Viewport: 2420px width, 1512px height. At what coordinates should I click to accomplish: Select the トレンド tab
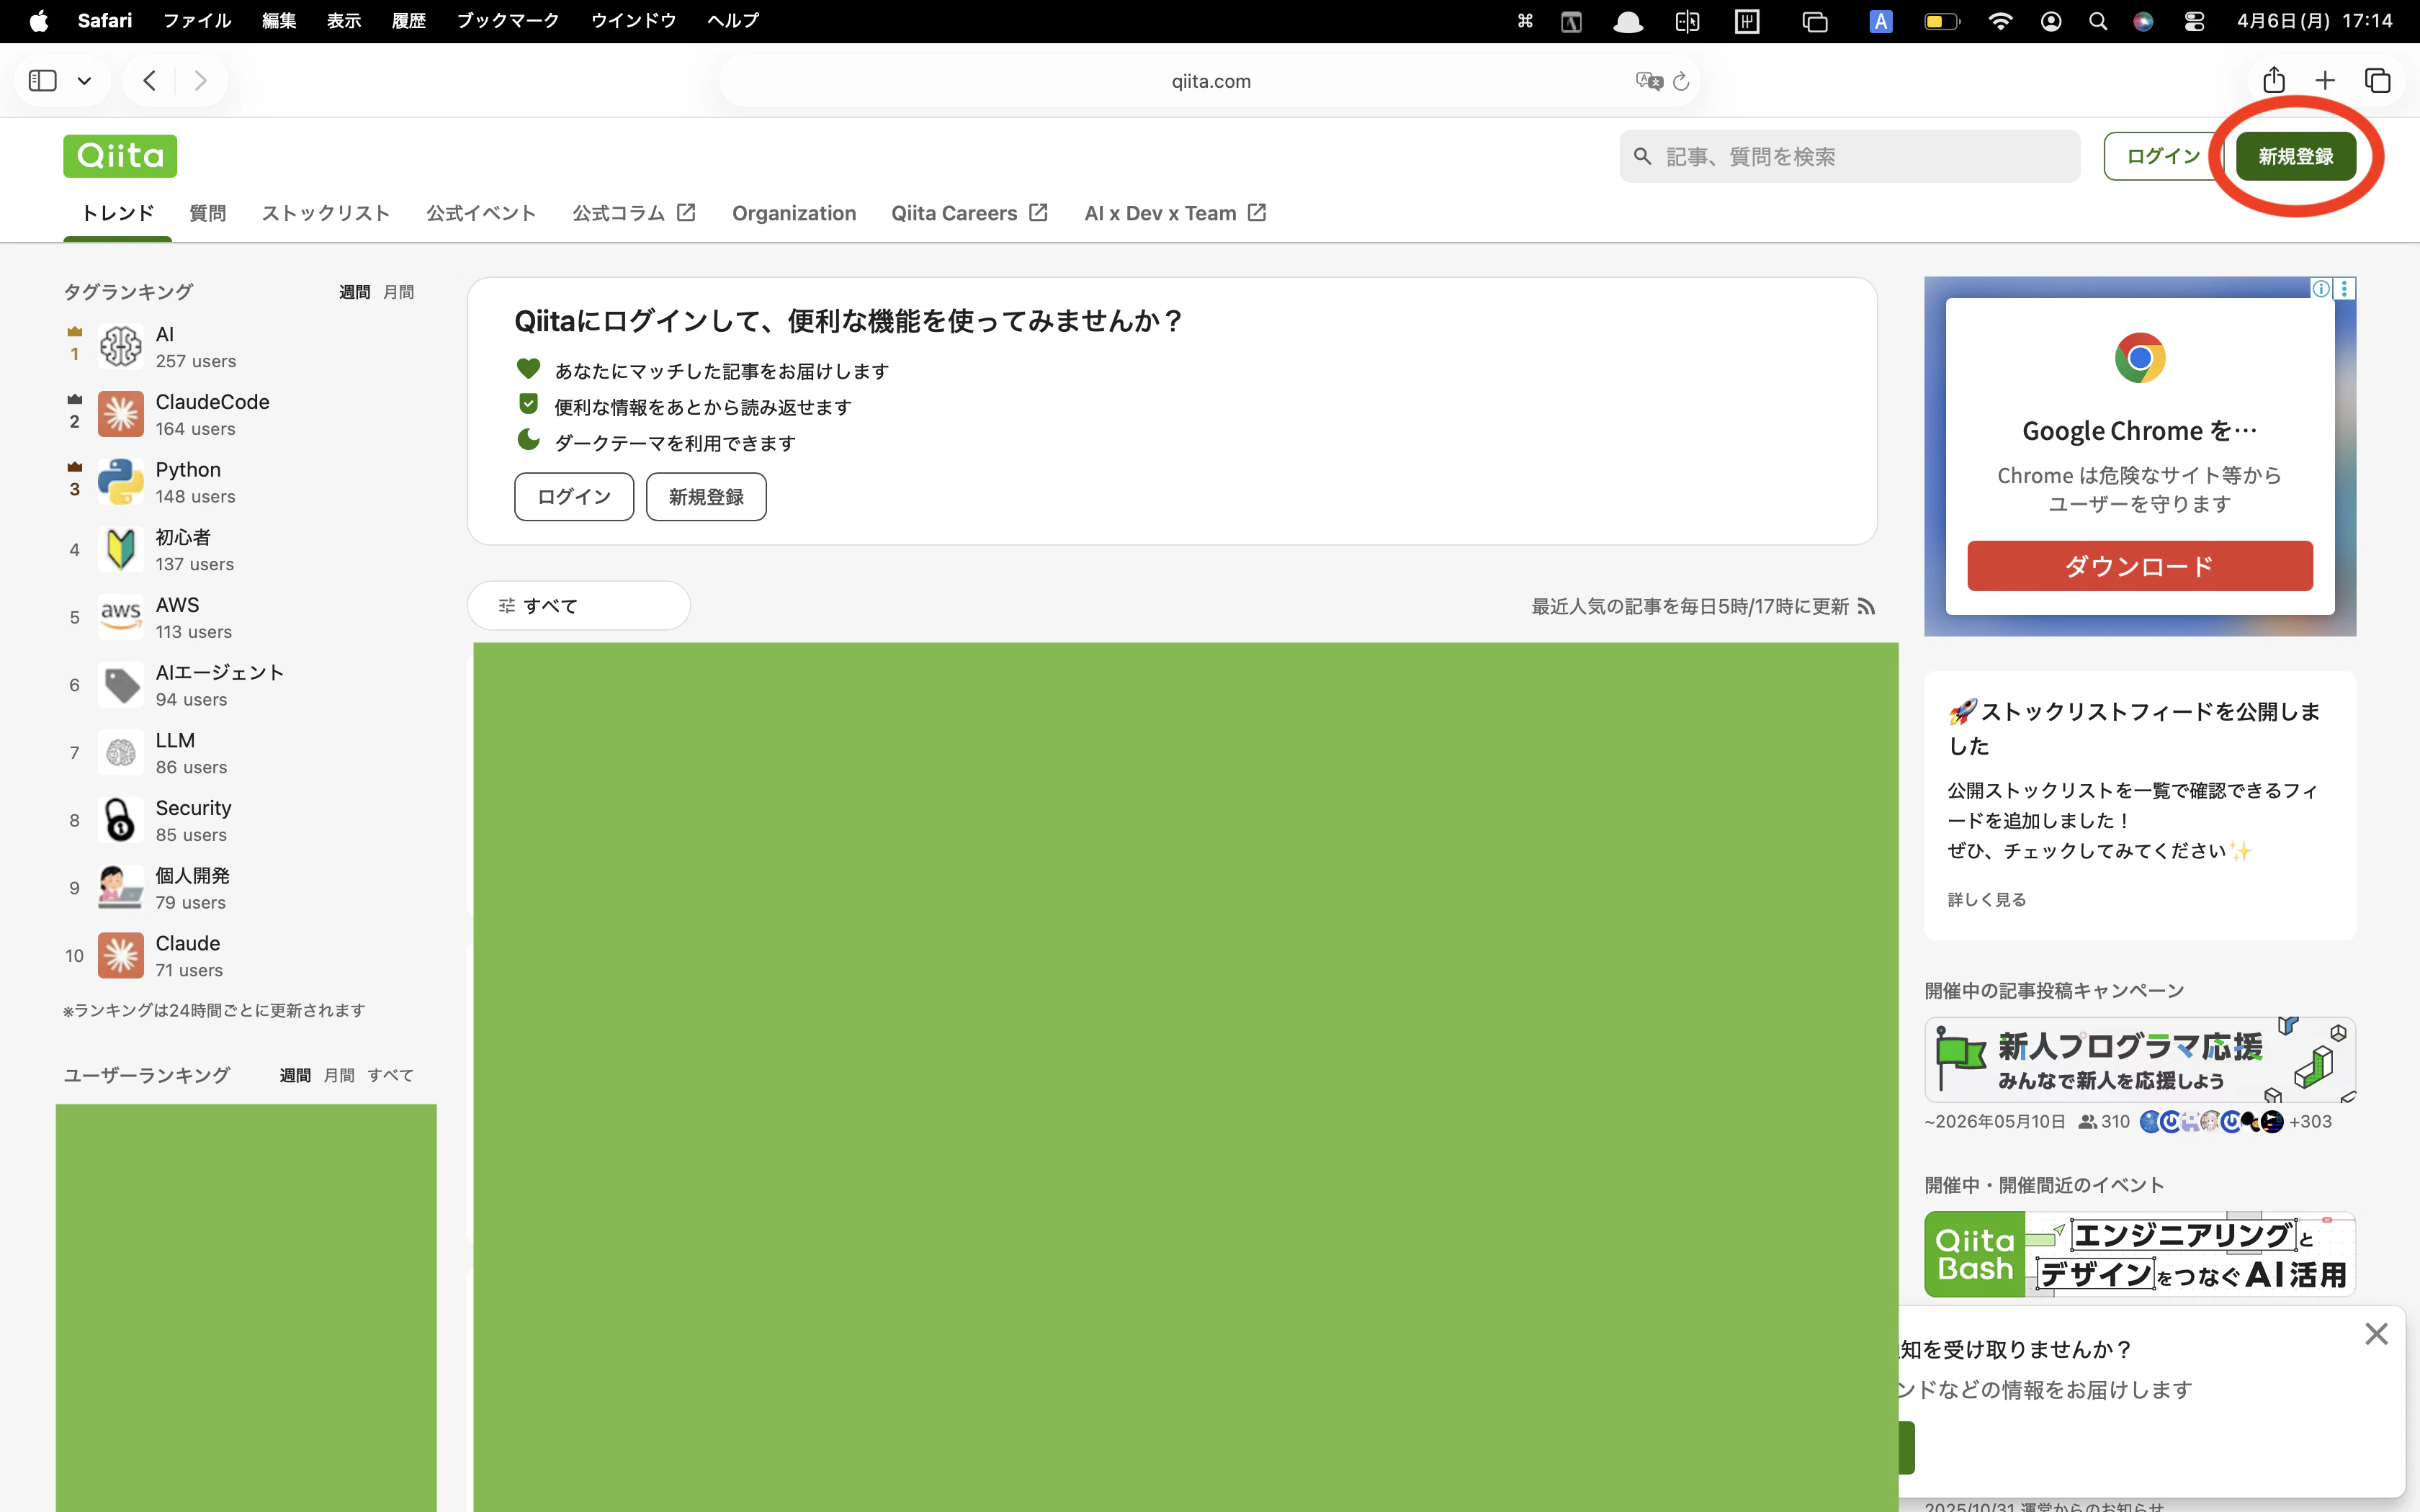118,213
